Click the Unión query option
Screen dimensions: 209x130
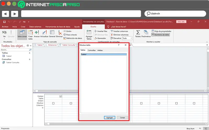(67, 31)
